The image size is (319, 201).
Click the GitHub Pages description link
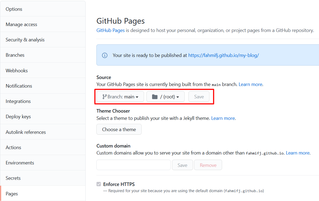110,30
